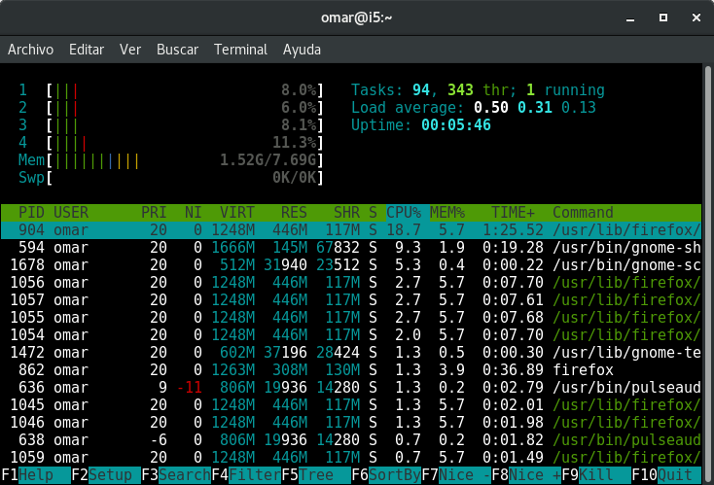Select process row with PID 1054
Screen dimensions: 714x485
point(351,335)
